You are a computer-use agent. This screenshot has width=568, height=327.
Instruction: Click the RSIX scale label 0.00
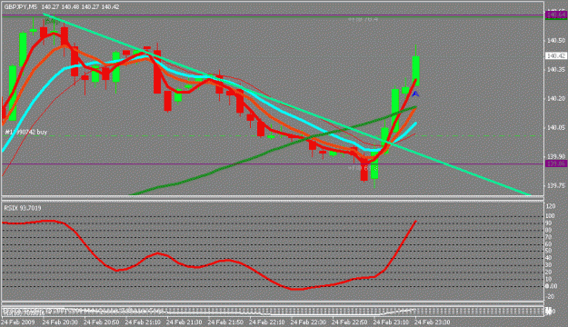(x=552, y=286)
